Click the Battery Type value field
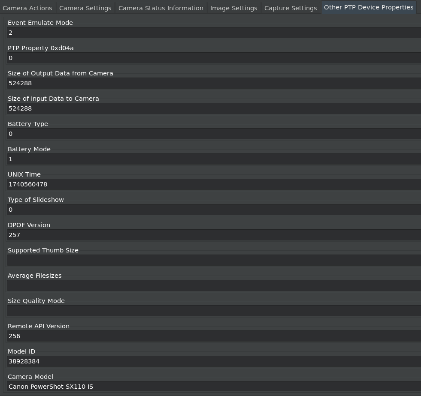 214,134
